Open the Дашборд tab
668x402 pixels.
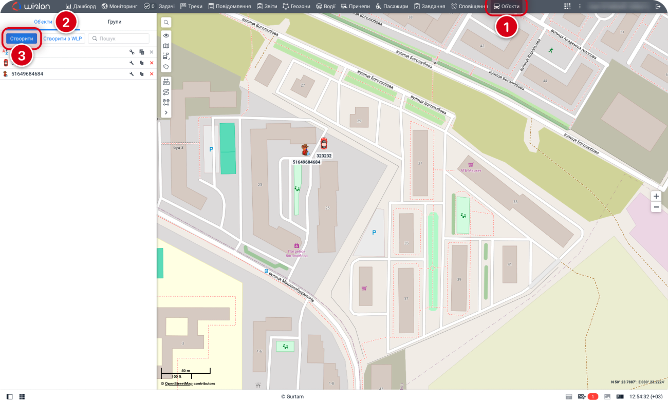pos(81,6)
